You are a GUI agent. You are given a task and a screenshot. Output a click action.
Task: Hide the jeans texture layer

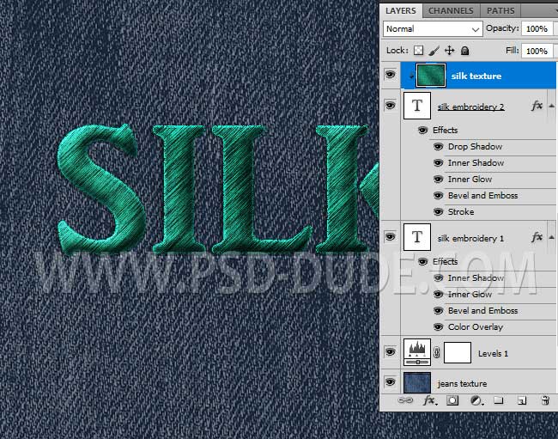point(390,382)
